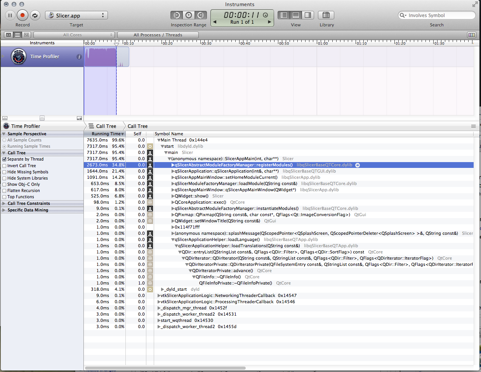Go to next run using right arrow
Image resolution: width=481 pixels, height=372 pixels.
[x=269, y=22]
